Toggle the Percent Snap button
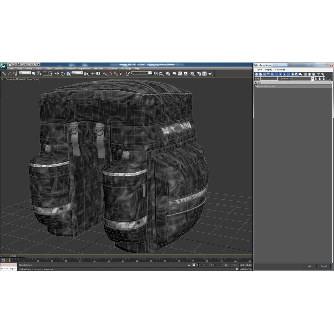The height and width of the screenshot is (334, 334). pyautogui.click(x=116, y=74)
